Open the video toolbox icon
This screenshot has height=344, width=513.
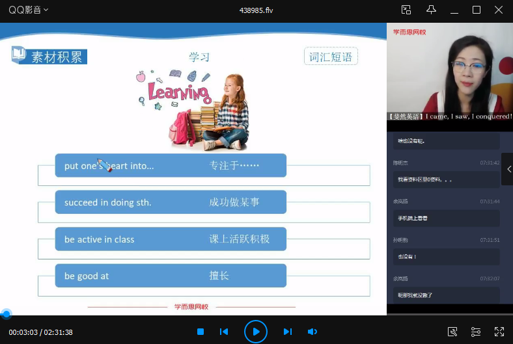point(452,332)
